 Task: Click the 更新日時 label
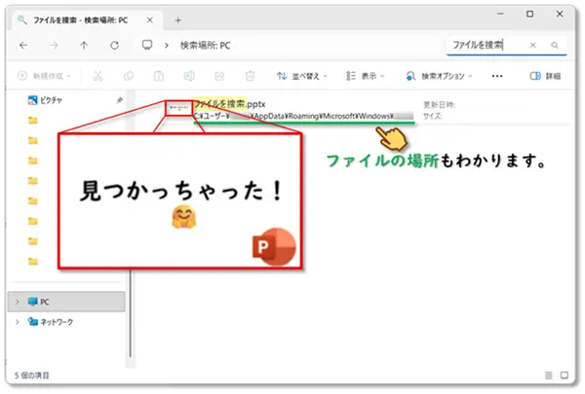439,105
